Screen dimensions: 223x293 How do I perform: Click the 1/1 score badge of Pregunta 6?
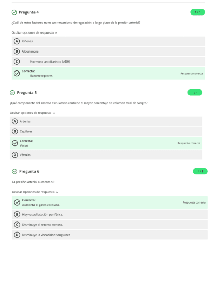pyautogui.click(x=200, y=172)
